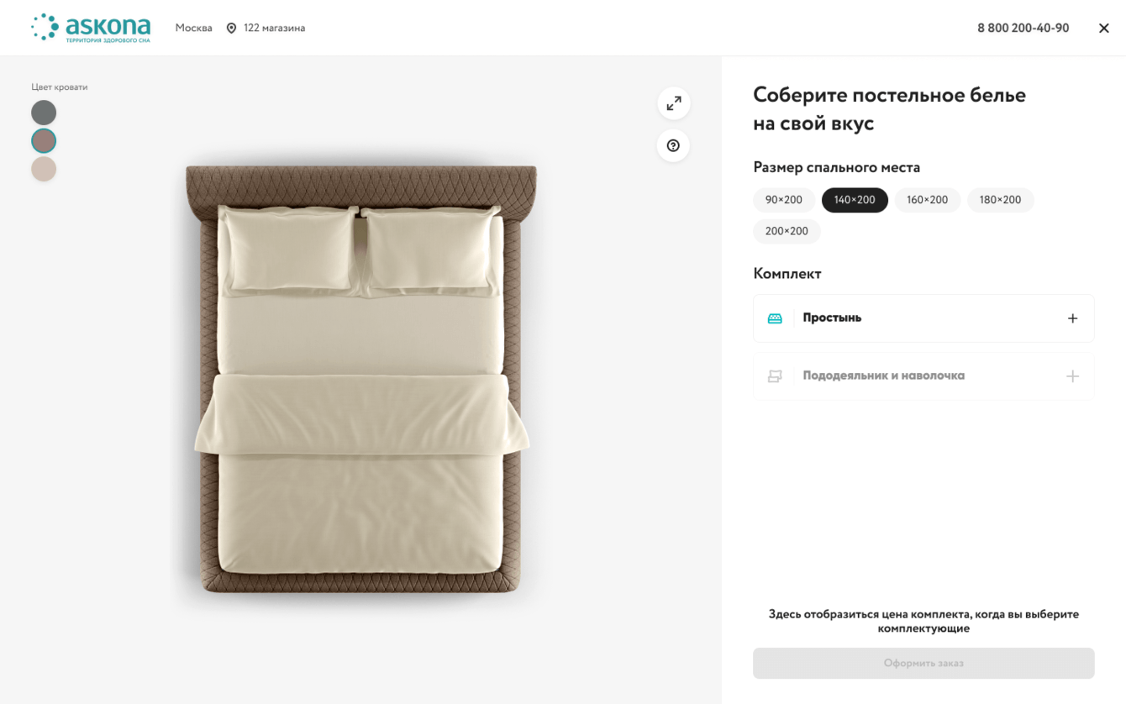
Task: Click the duvet cover icon
Action: tap(775, 376)
